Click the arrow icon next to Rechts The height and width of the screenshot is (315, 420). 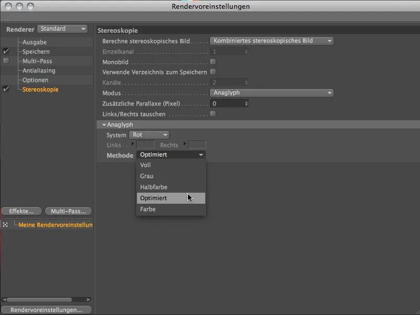pyautogui.click(x=184, y=144)
